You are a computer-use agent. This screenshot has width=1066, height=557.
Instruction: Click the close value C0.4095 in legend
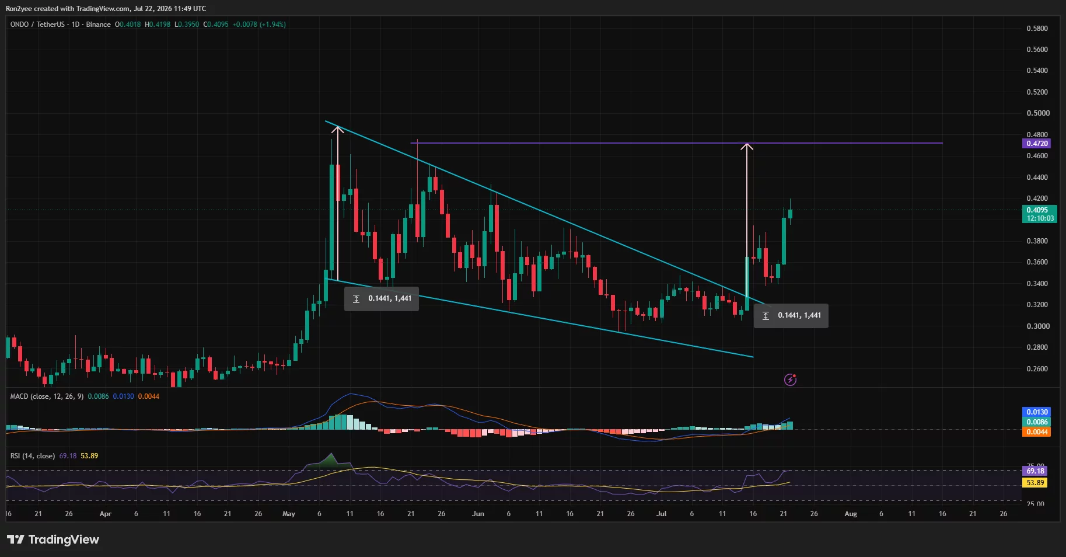coord(216,25)
